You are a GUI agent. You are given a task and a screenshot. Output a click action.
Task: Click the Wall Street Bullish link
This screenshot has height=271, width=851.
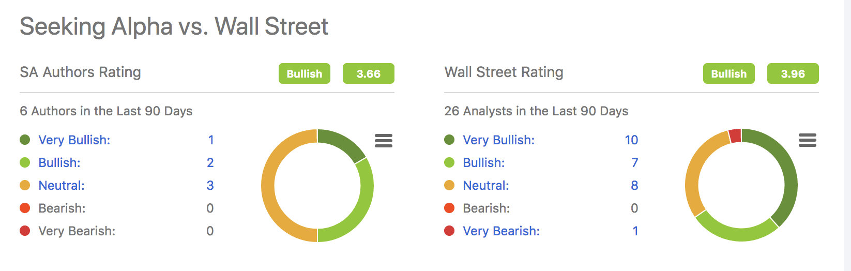(x=483, y=163)
